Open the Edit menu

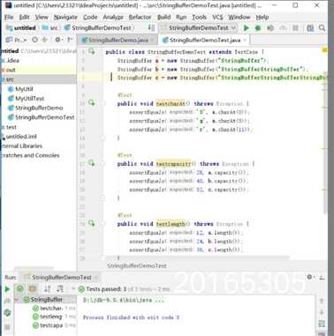[x=25, y=17]
